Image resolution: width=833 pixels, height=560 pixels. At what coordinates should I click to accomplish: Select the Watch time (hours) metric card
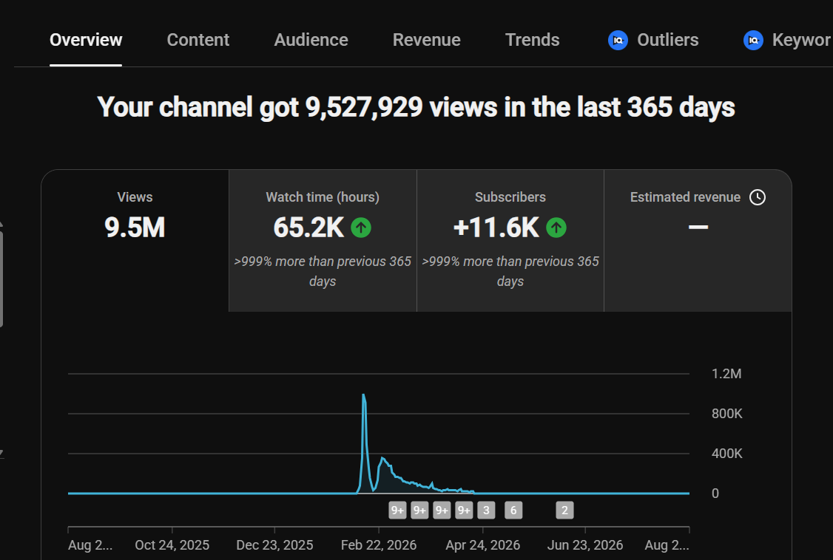click(323, 241)
